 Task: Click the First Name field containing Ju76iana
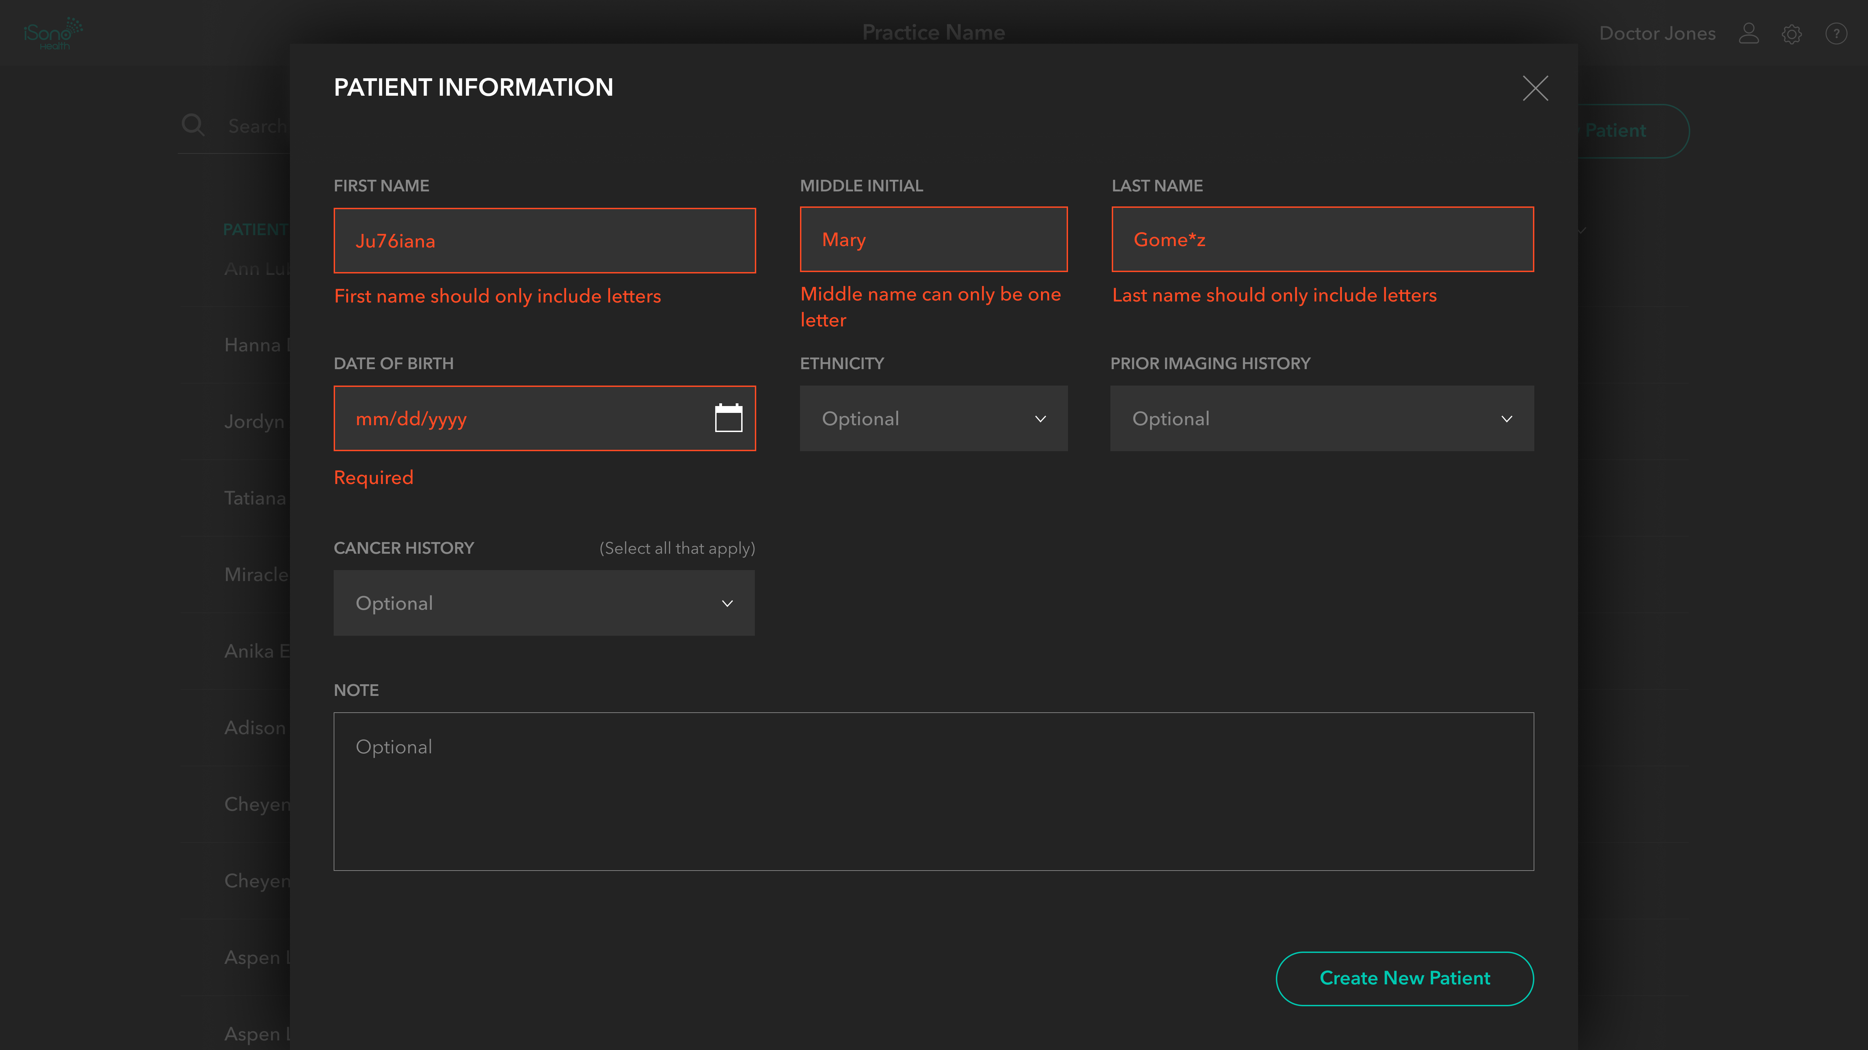(544, 241)
